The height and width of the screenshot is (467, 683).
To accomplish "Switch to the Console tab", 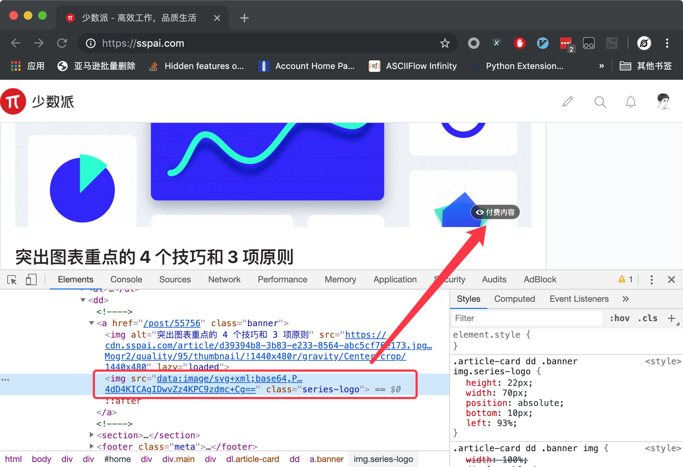I will 126,280.
